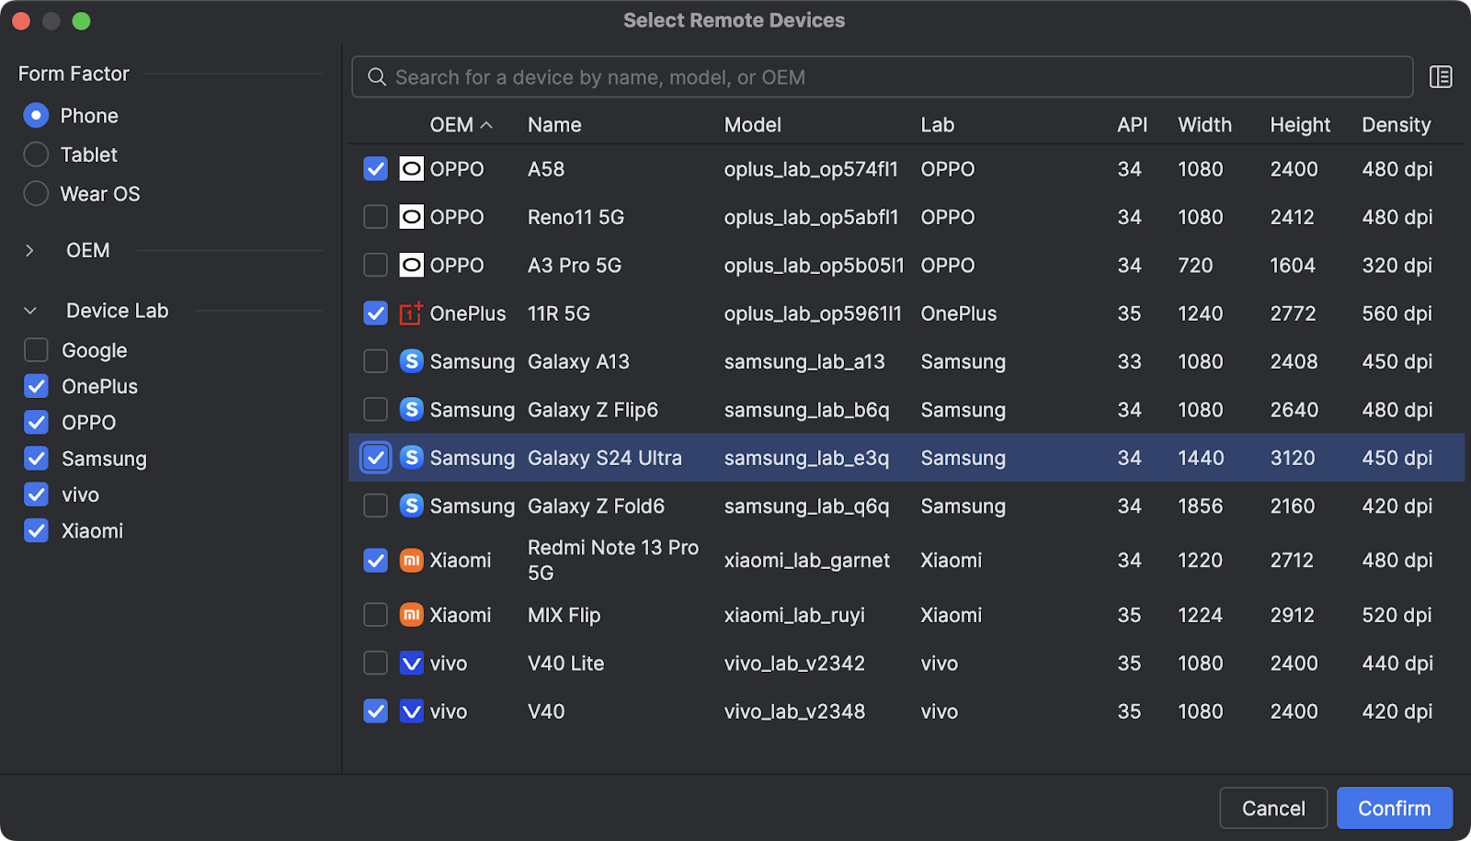The image size is (1471, 841).
Task: Sort by the Lab column header
Action: point(937,125)
